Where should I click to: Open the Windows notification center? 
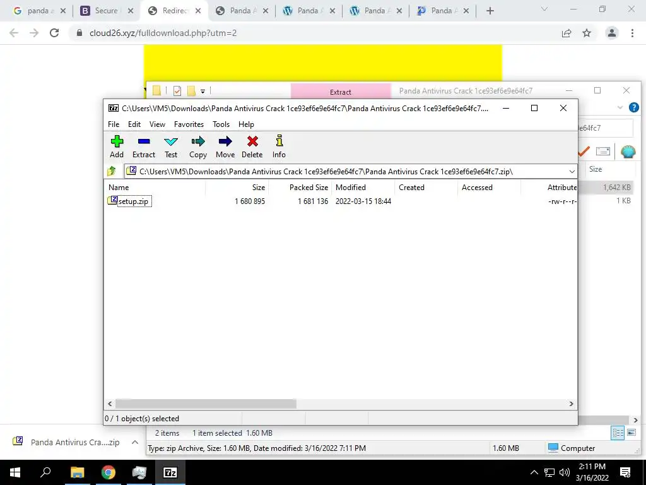click(625, 472)
